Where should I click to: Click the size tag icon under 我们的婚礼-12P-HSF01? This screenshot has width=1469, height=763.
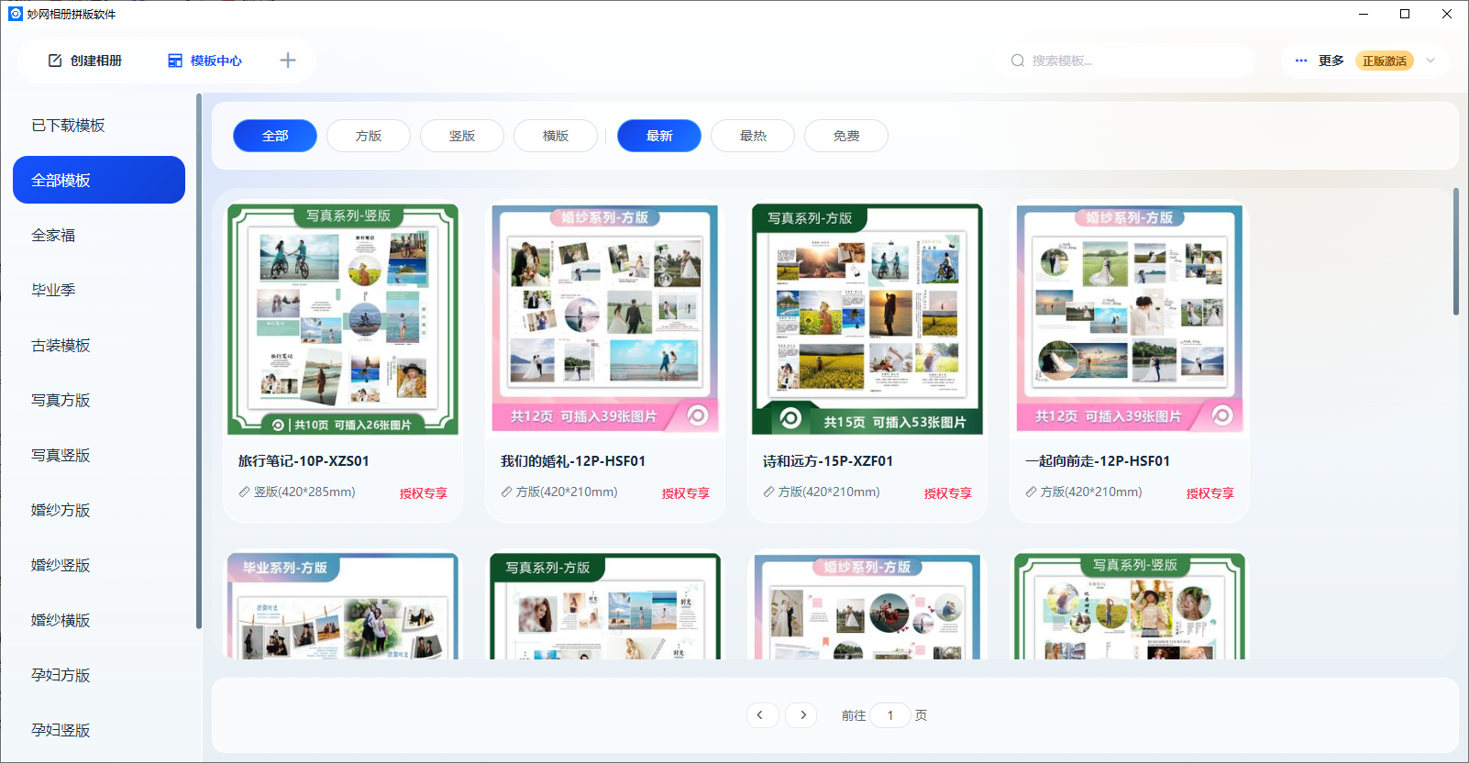coord(507,492)
